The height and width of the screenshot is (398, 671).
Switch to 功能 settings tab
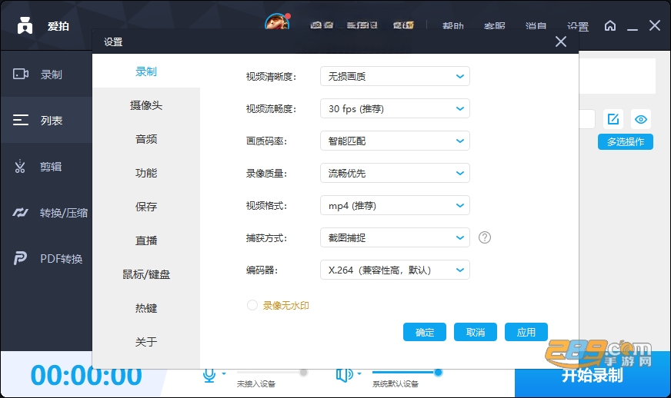(x=146, y=173)
